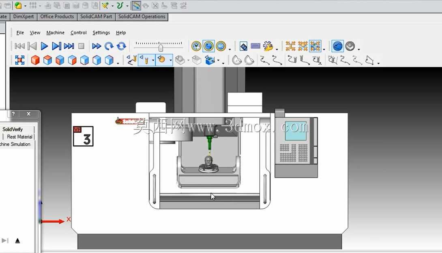442x253 pixels.
Task: Open the View menu
Action: pyautogui.click(x=35, y=33)
